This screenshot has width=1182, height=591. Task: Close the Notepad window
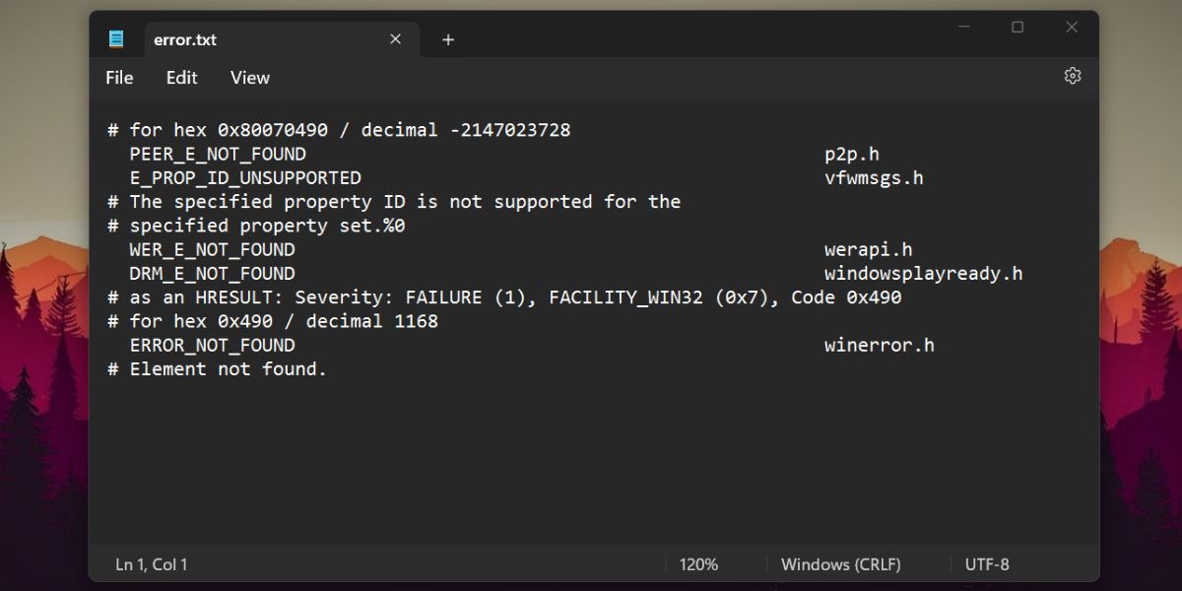(x=1072, y=28)
